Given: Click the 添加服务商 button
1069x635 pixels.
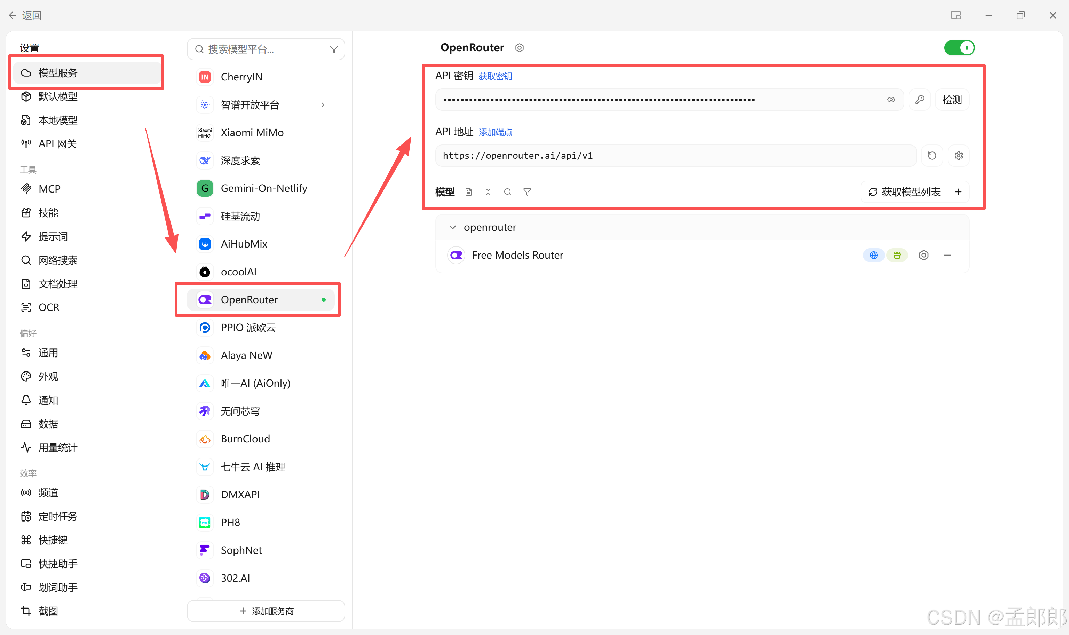Looking at the screenshot, I should point(266,611).
